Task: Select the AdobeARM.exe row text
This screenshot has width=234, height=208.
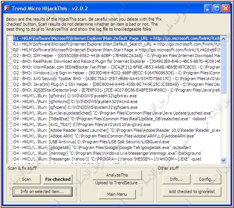Action: point(104,136)
